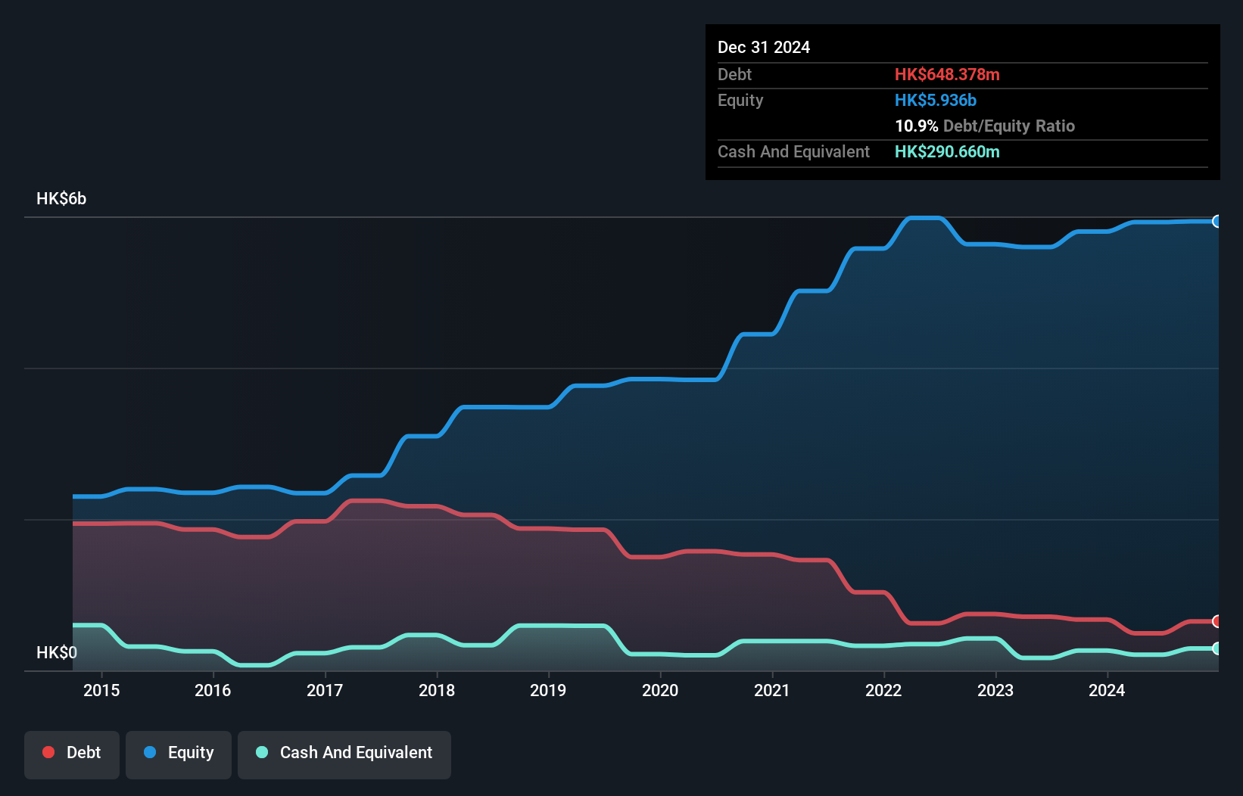Click the 2015 x-axis label
This screenshot has width=1243, height=796.
pyautogui.click(x=101, y=690)
